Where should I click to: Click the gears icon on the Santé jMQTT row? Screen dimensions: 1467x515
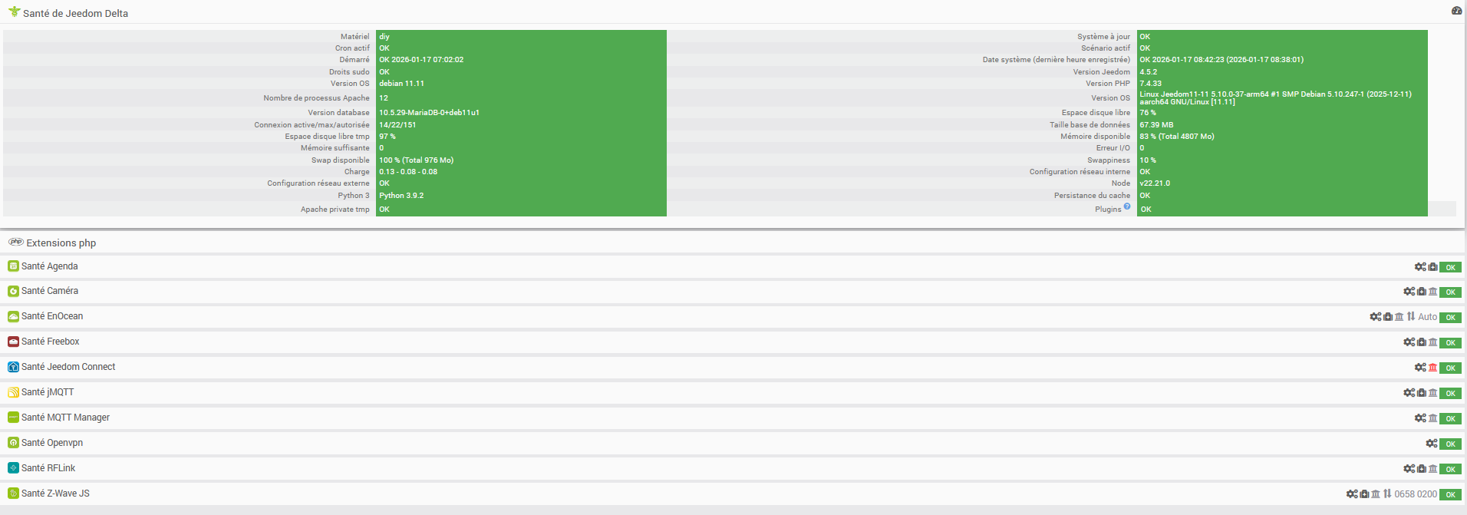[x=1409, y=393]
